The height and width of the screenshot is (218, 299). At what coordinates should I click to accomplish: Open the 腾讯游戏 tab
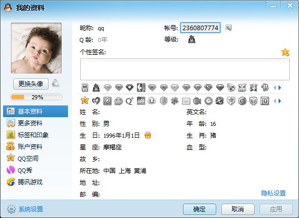[35, 182]
